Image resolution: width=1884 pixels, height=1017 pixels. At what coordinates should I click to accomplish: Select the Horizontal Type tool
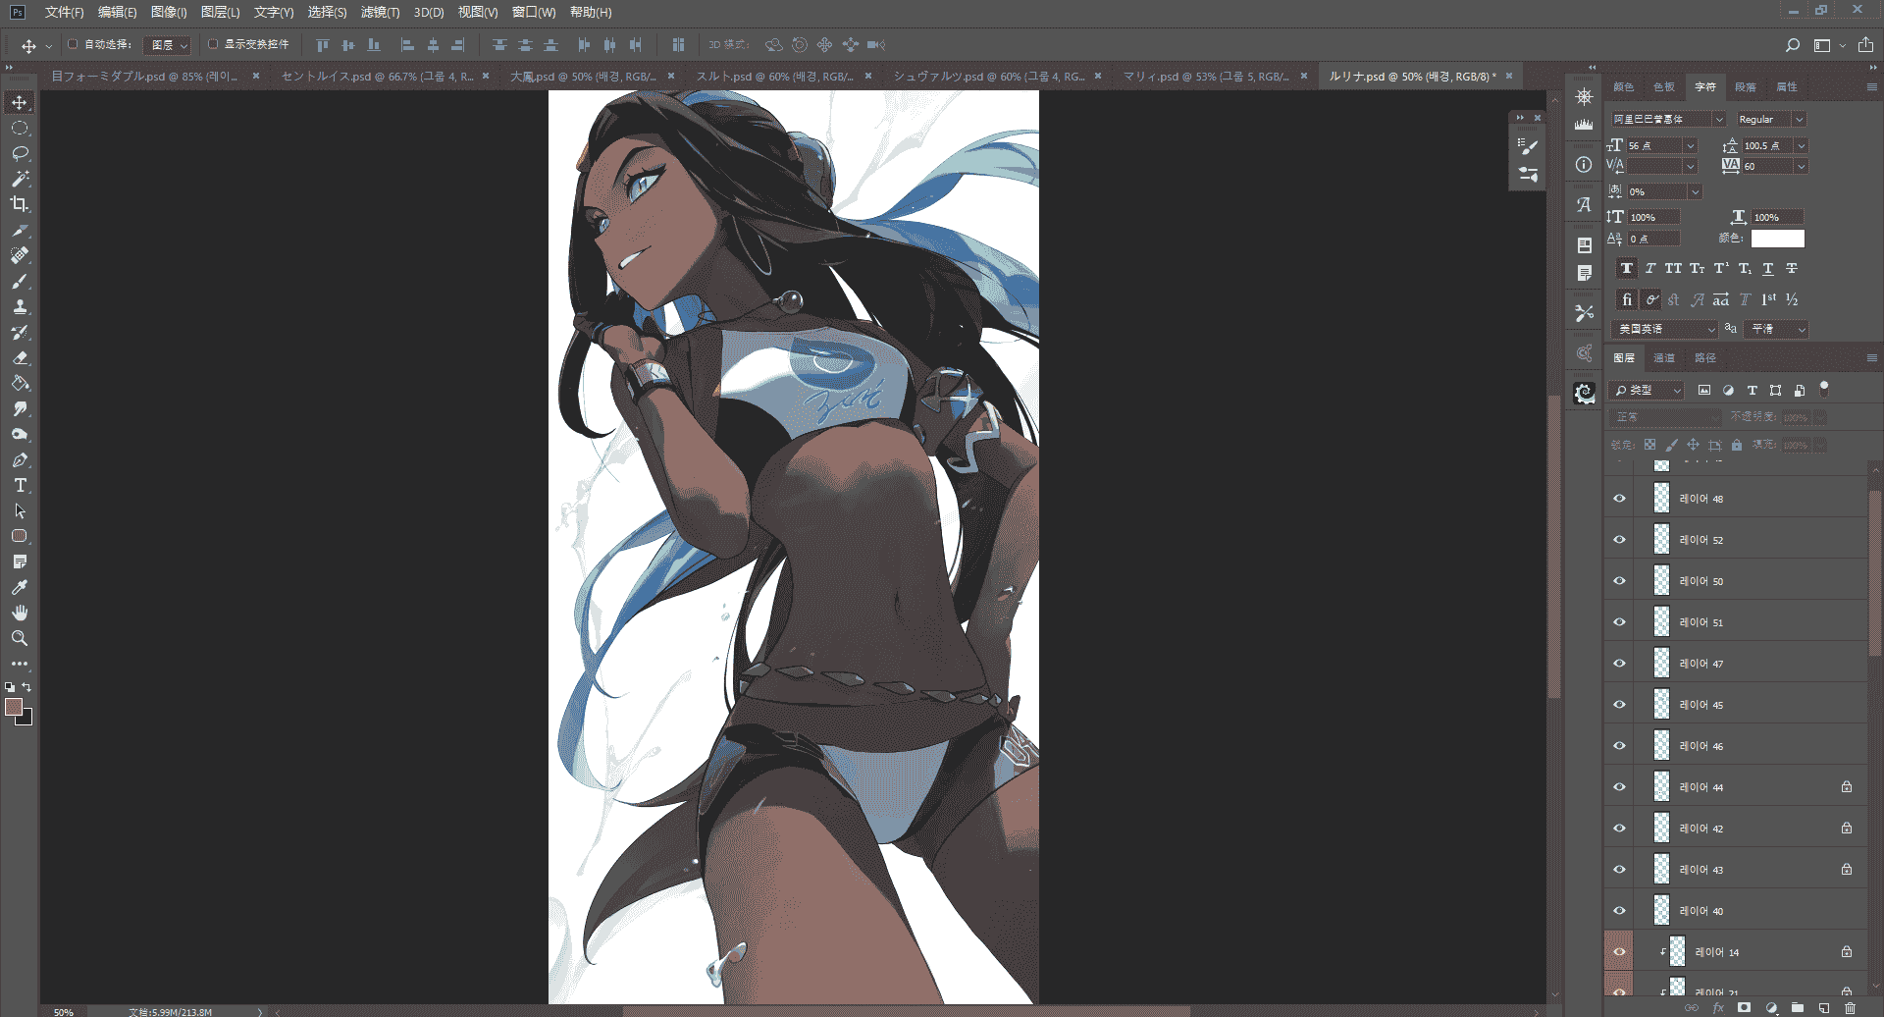click(x=20, y=485)
